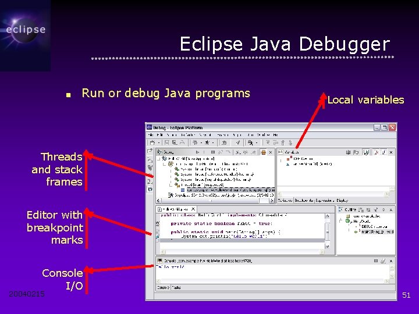Screen dimensions: 419x314
Task: Click the Open Perspective icon in left bar
Action: click(150, 151)
